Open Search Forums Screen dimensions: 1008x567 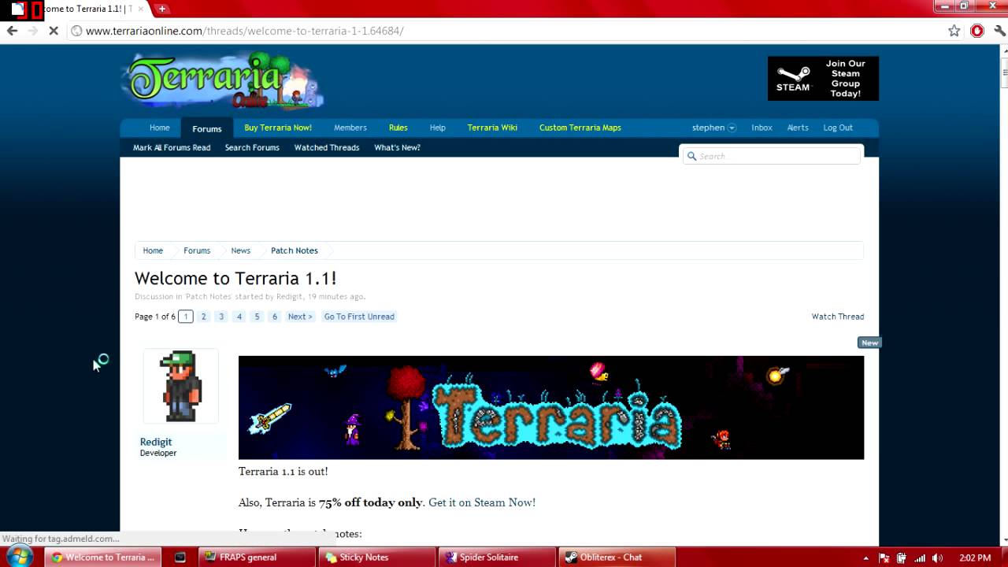click(252, 147)
